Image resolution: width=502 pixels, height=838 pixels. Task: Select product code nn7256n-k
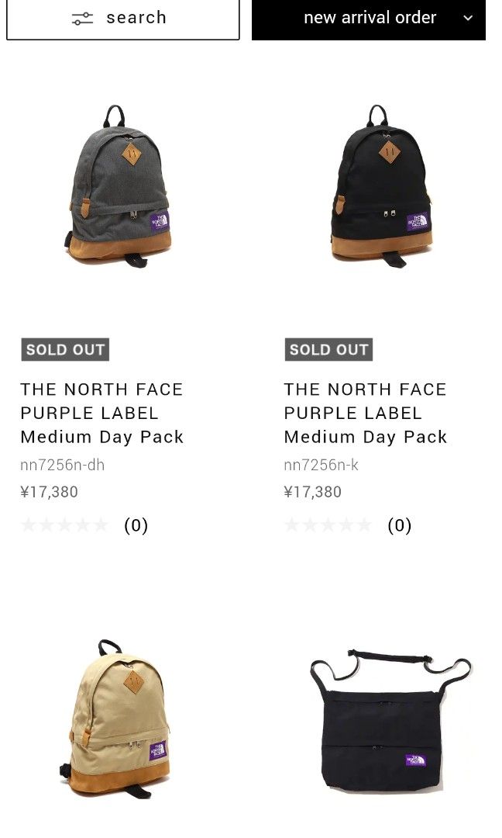click(x=321, y=465)
